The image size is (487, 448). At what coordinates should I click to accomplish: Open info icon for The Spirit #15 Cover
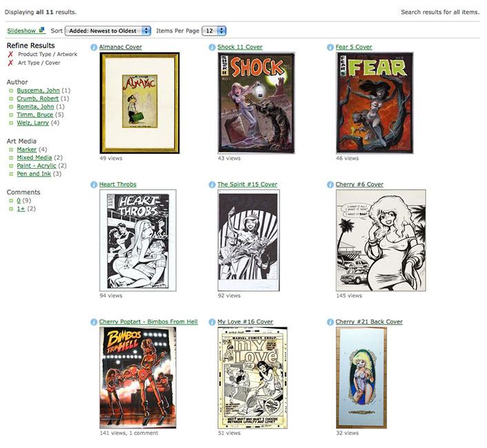pyautogui.click(x=212, y=185)
